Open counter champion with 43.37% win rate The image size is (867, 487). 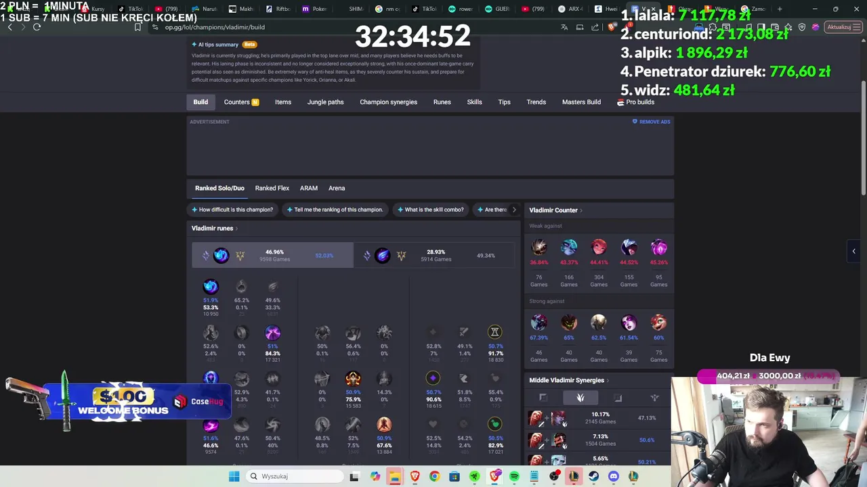(569, 247)
